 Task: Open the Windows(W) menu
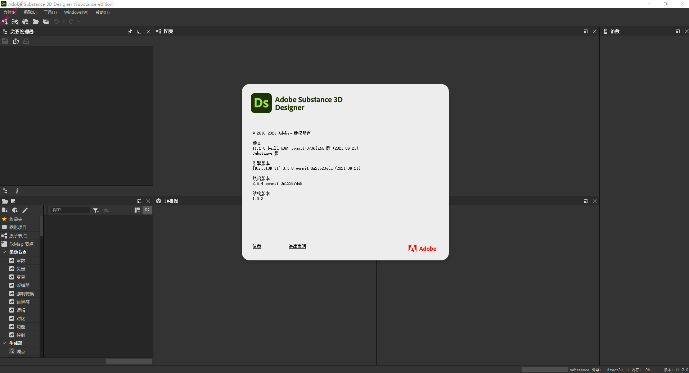point(76,12)
